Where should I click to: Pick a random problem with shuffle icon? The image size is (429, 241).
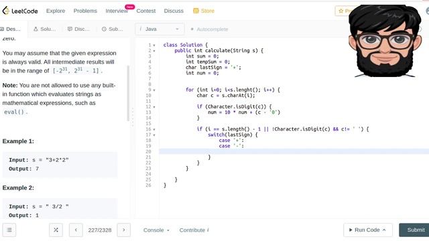56,230
